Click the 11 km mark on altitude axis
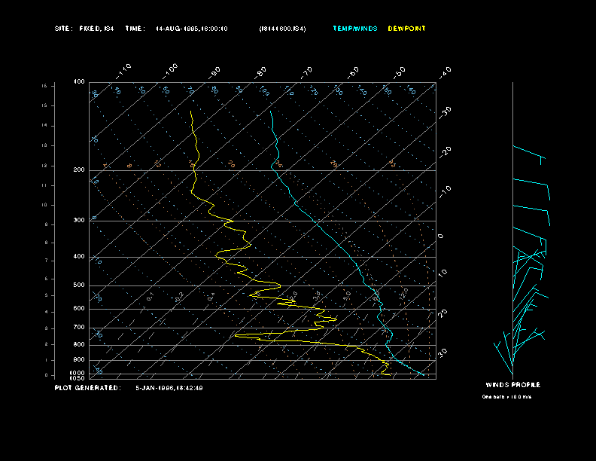 [44, 185]
